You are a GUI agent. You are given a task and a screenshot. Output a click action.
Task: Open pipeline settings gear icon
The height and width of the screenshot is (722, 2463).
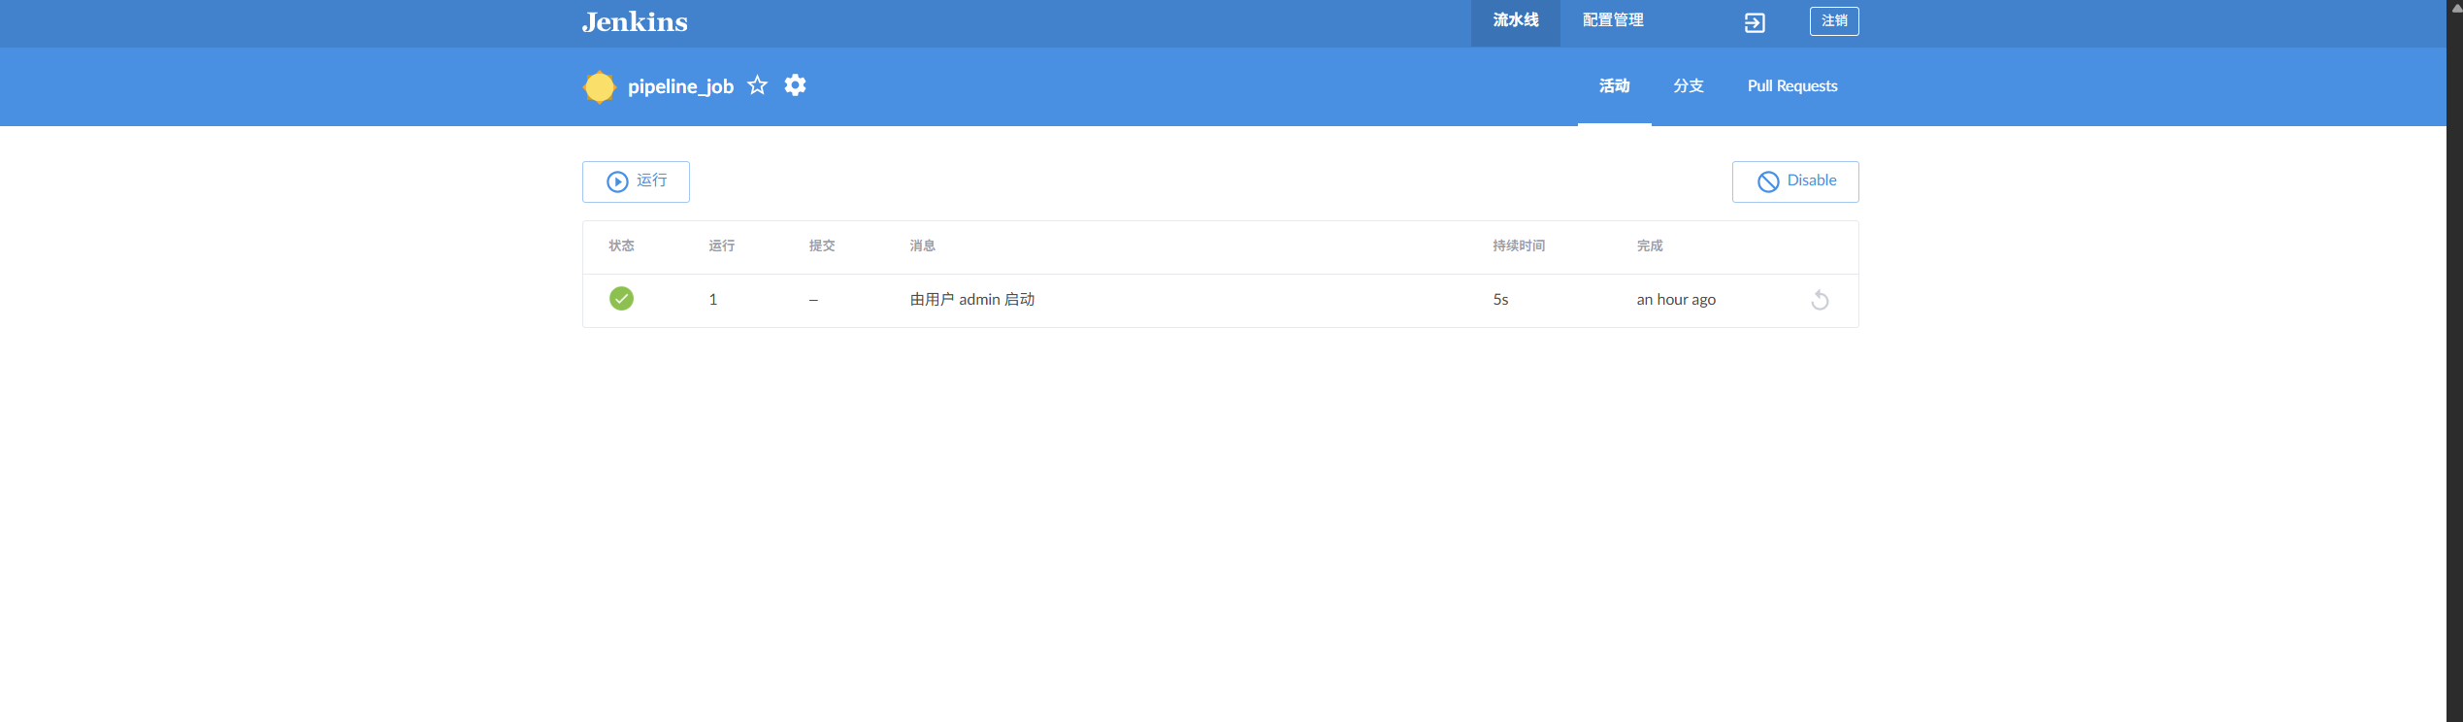795,85
